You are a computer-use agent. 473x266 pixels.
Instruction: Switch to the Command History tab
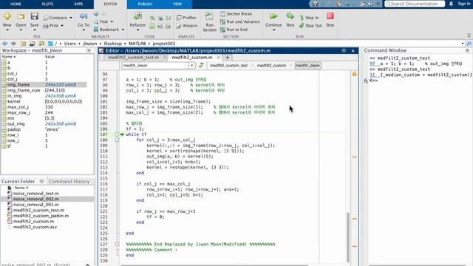[x=69, y=181]
